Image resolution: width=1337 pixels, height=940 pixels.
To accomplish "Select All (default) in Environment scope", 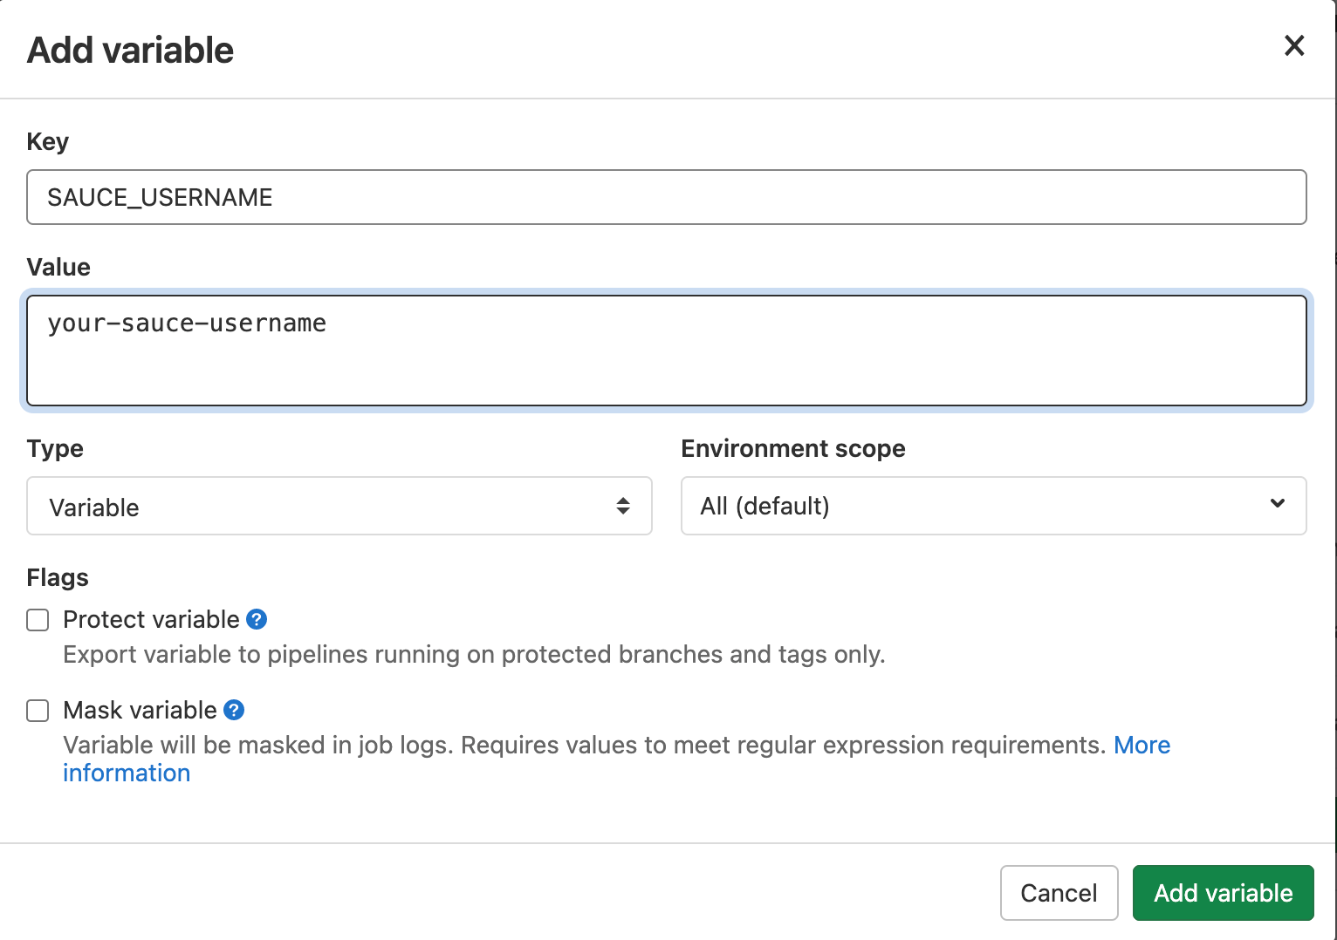I will pyautogui.click(x=993, y=506).
